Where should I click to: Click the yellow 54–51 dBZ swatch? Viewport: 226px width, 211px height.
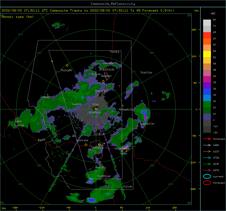tap(207, 54)
